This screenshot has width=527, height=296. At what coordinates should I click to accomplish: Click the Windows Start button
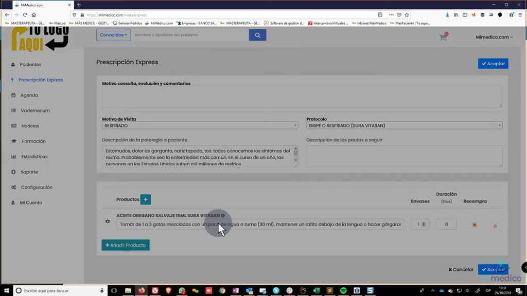point(6,290)
